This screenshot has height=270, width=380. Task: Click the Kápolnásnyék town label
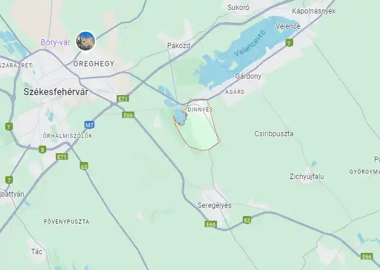coord(314,11)
